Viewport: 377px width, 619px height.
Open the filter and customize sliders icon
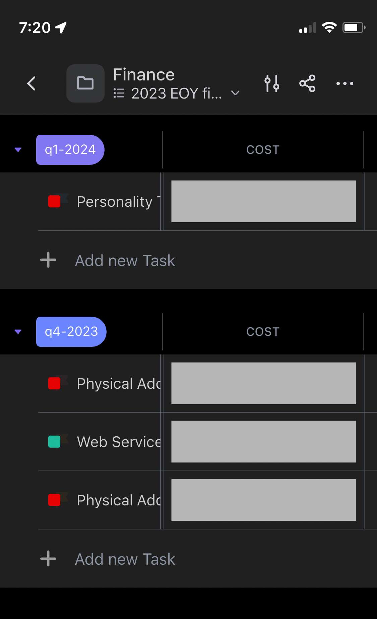click(x=272, y=83)
